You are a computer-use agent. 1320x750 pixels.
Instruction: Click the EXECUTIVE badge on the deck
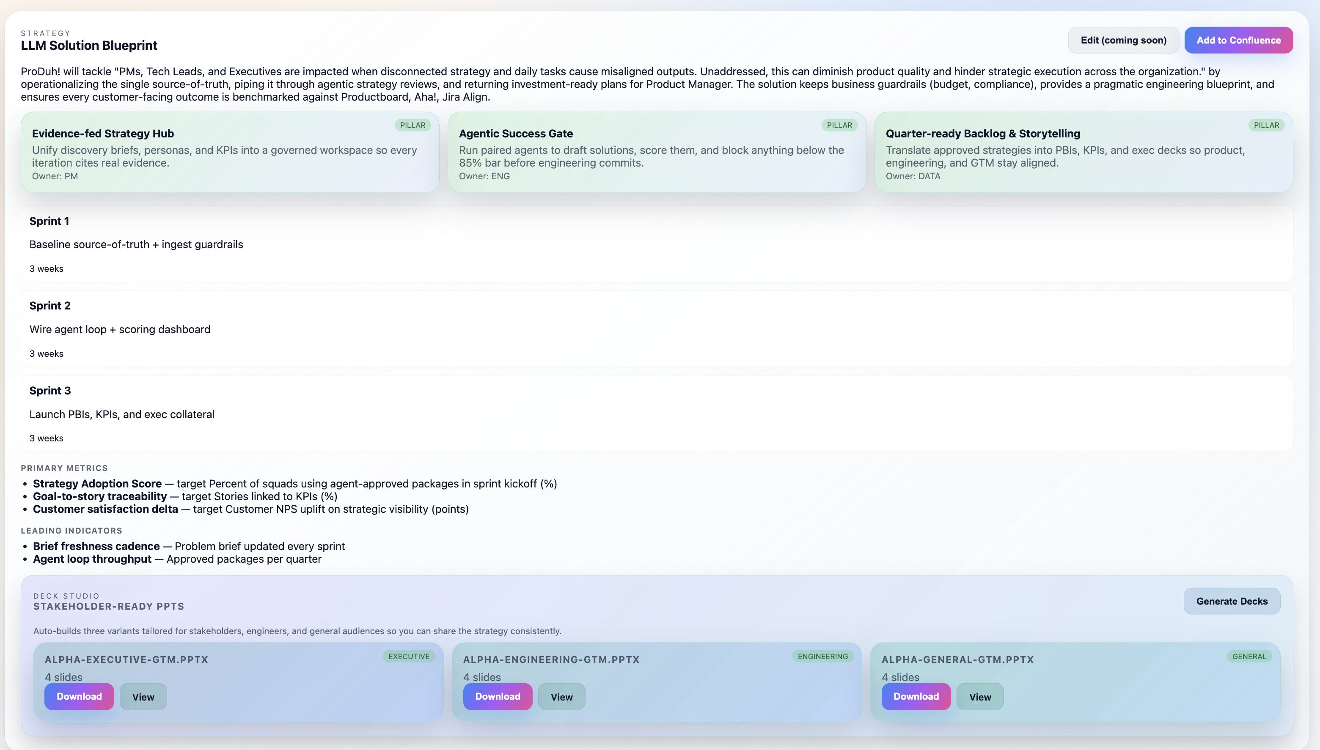(x=409, y=656)
